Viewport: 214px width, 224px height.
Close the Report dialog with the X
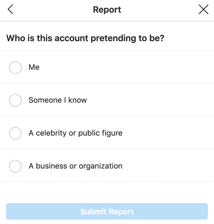click(x=203, y=10)
